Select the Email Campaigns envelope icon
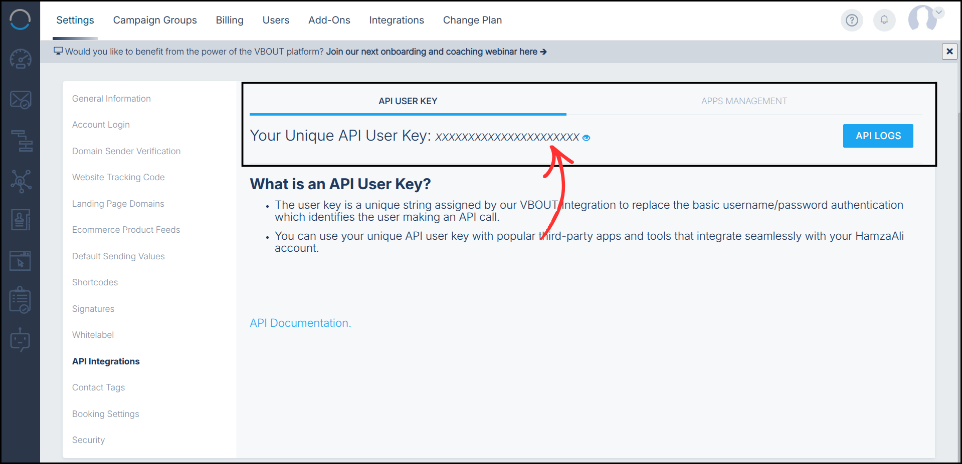The width and height of the screenshot is (962, 464). coord(20,99)
